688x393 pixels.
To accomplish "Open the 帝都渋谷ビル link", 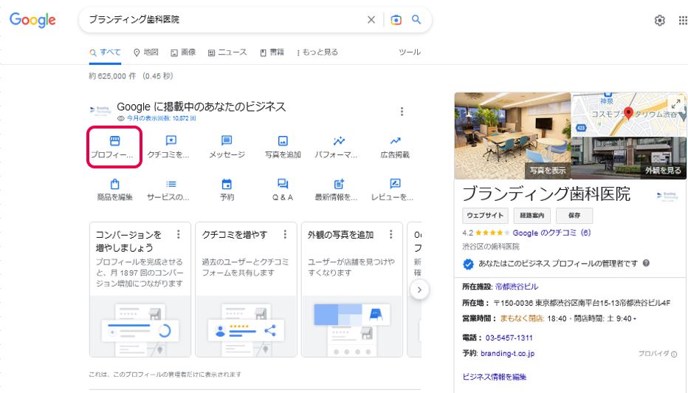I will coord(517,287).
